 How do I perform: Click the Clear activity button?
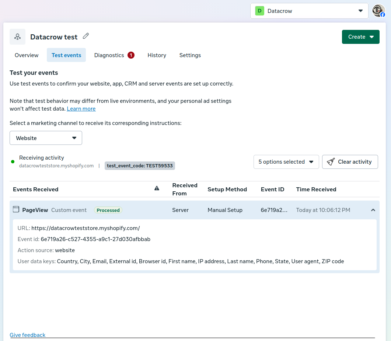(x=350, y=162)
